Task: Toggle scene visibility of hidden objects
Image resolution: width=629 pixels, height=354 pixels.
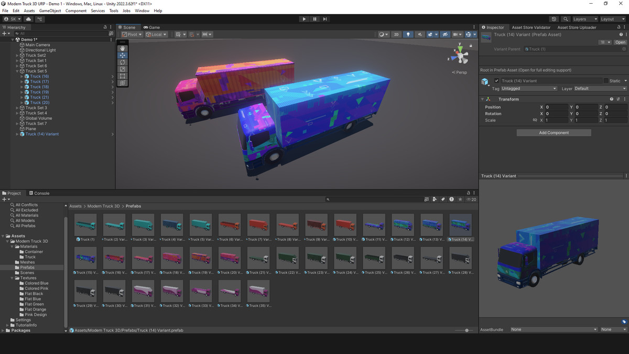Action: pyautogui.click(x=445, y=35)
